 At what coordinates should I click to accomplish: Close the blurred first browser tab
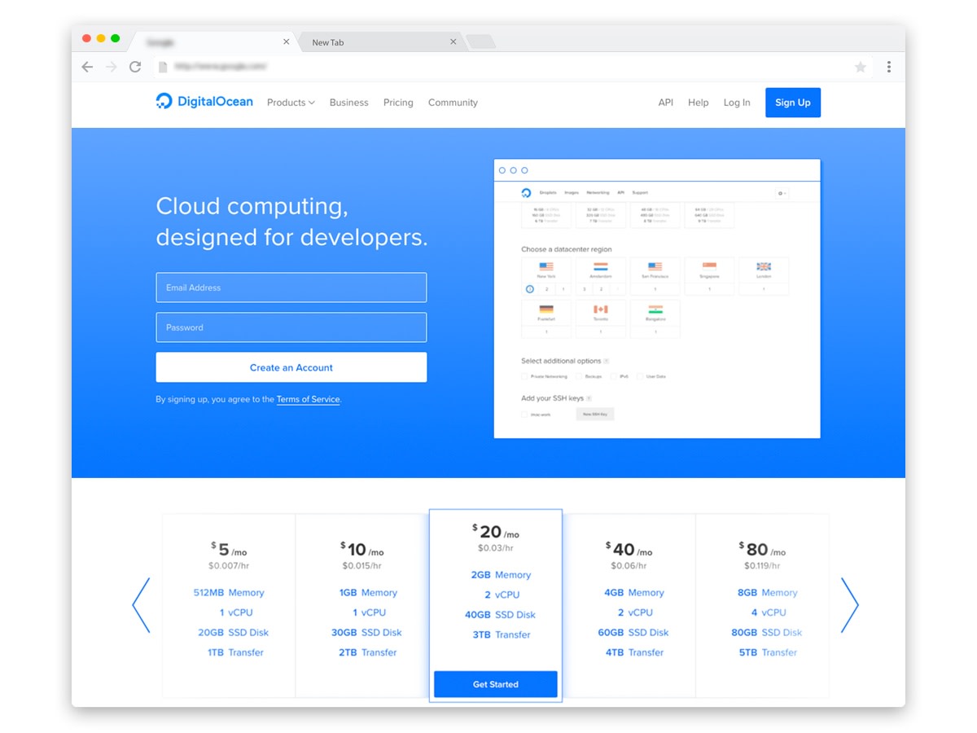click(286, 42)
